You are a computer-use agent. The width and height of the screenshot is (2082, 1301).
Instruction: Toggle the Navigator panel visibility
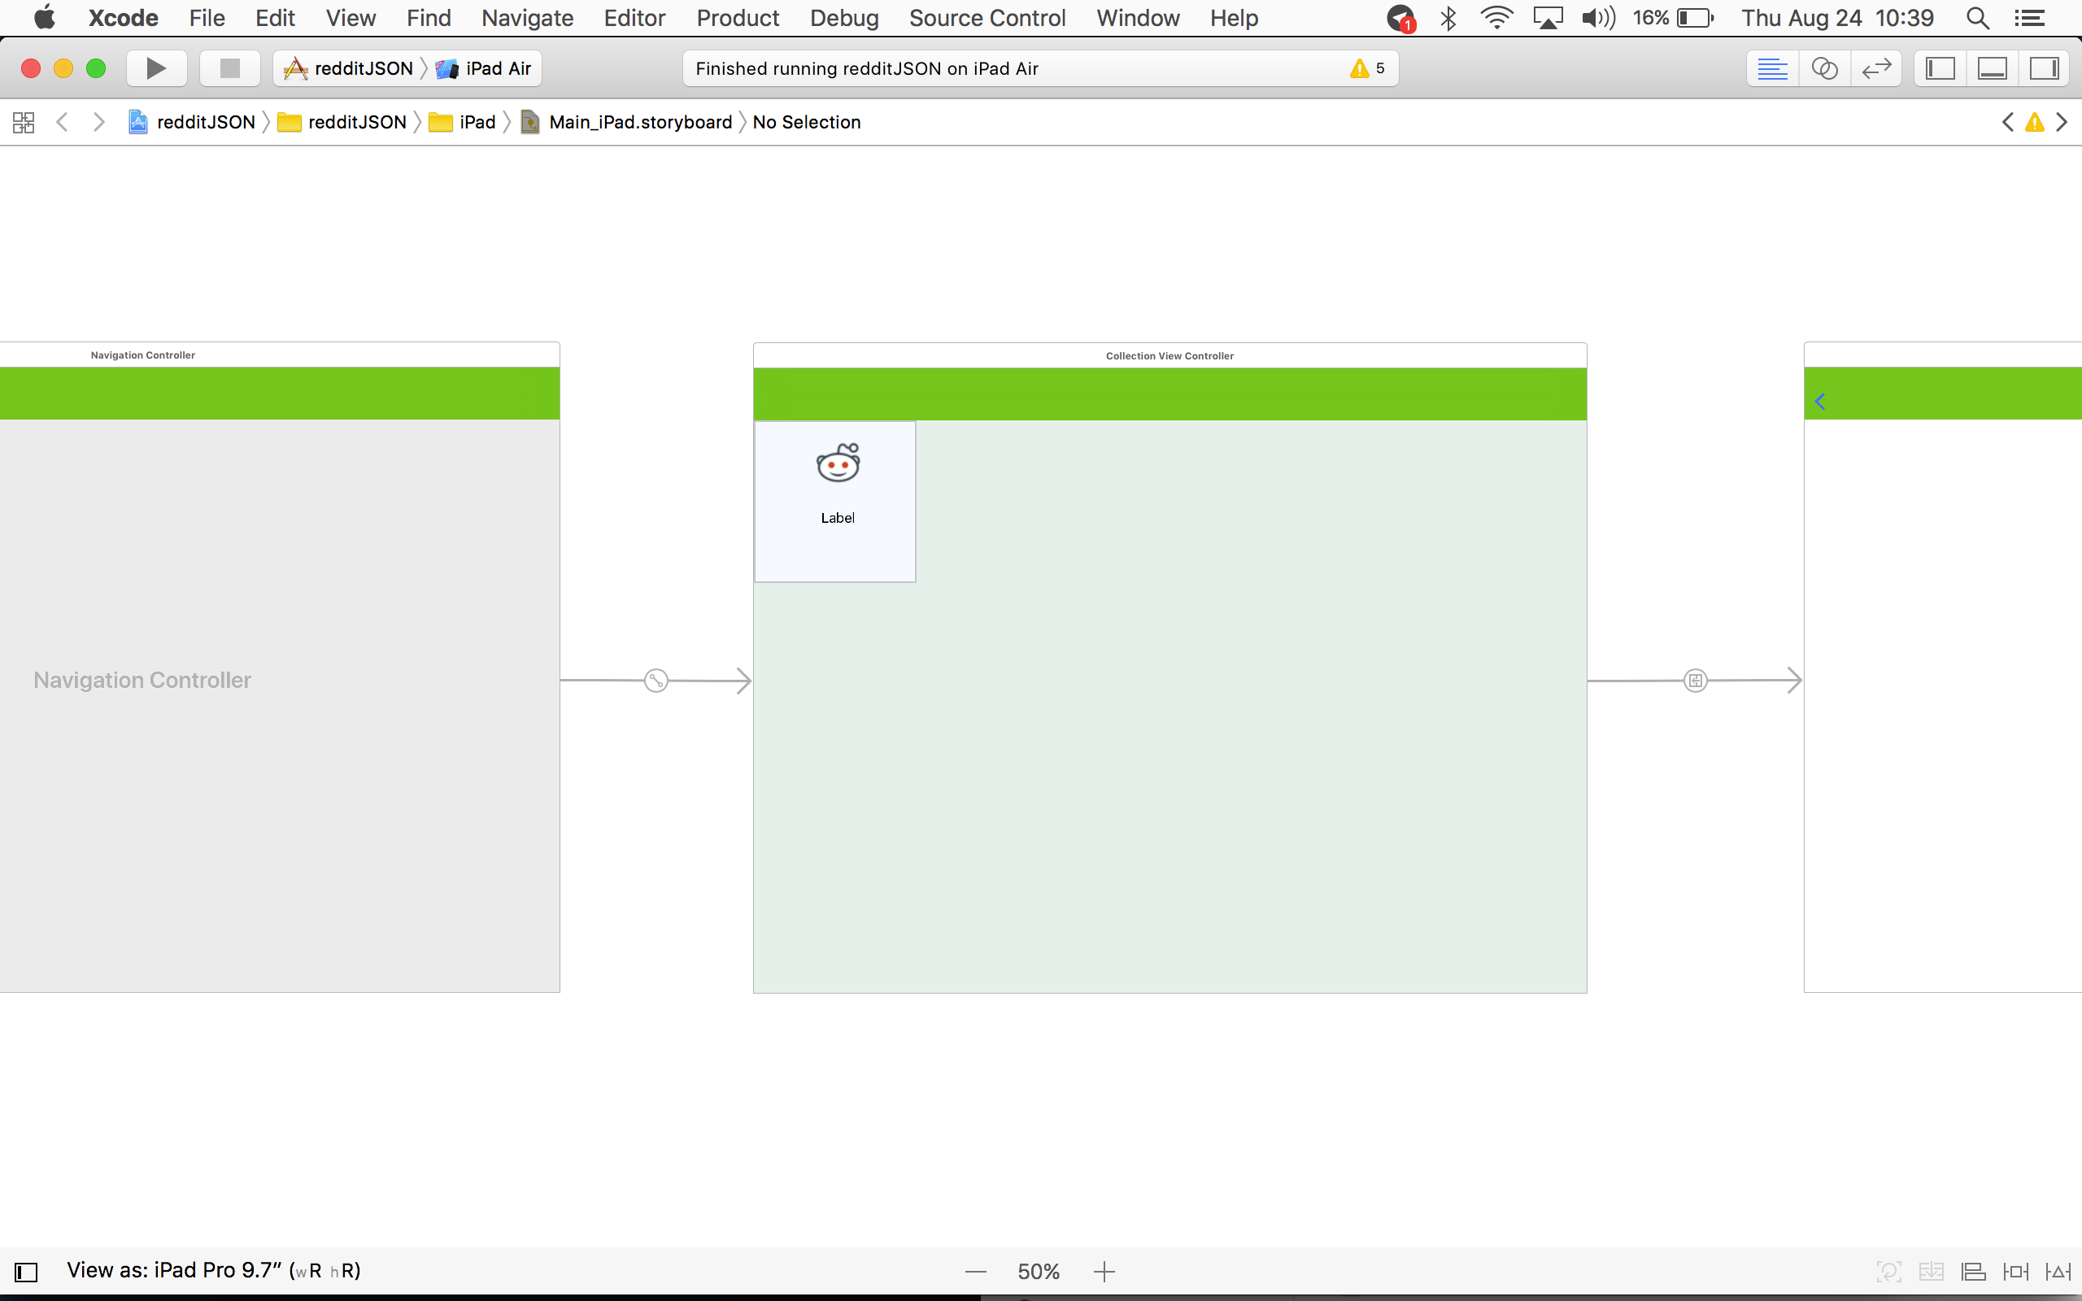coord(1940,68)
